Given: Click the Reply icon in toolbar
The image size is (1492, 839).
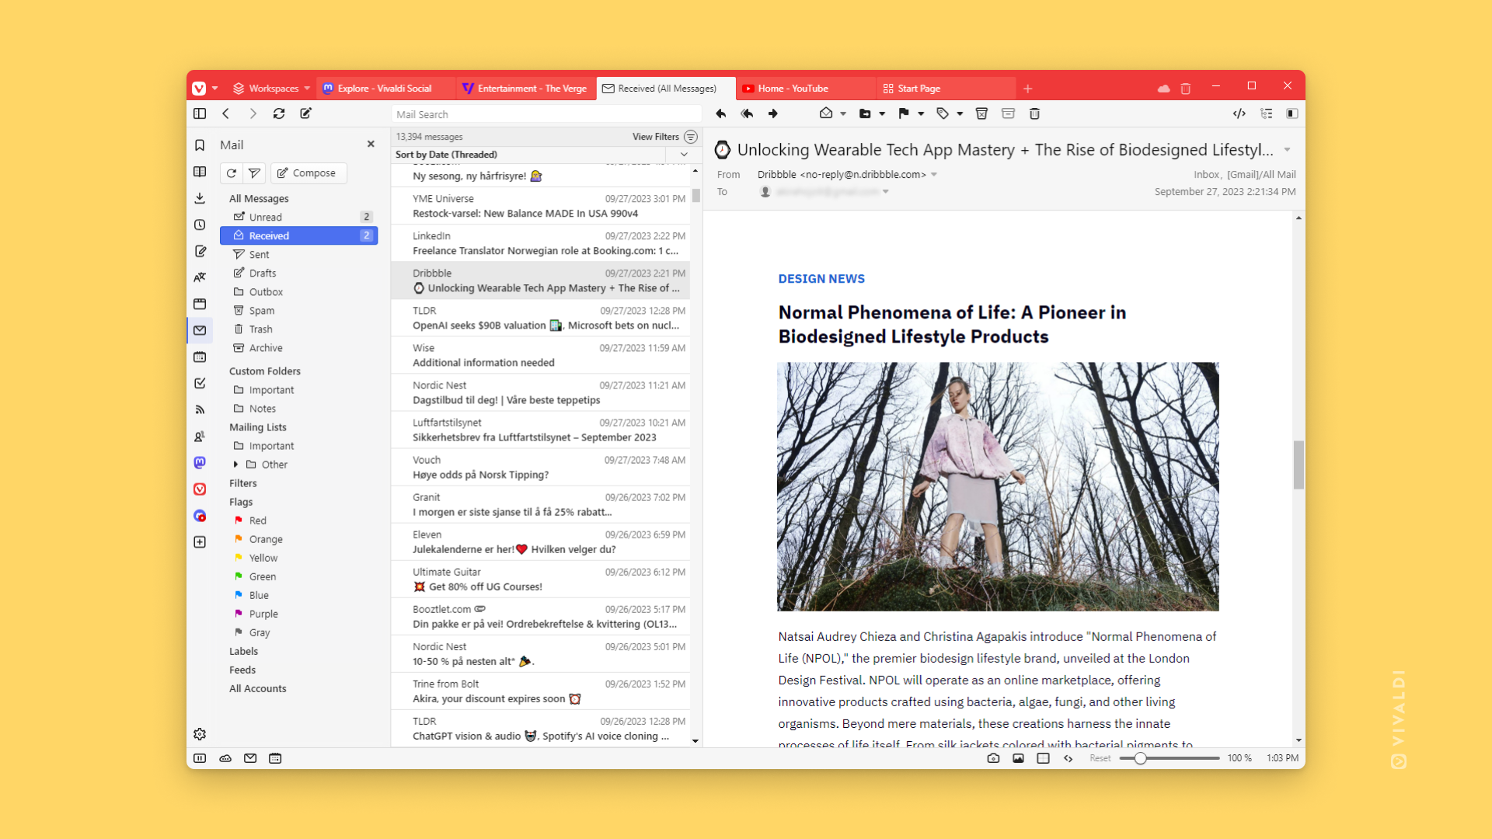Looking at the screenshot, I should click(x=720, y=113).
